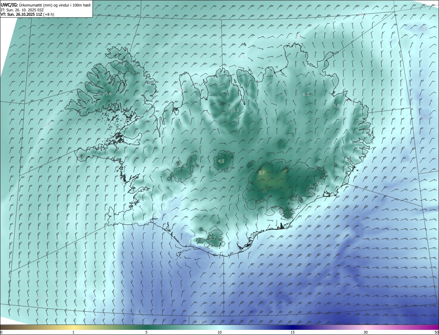
Task: Click the 3.7 value label on Vatnajökull glacier
Action: (x=262, y=173)
